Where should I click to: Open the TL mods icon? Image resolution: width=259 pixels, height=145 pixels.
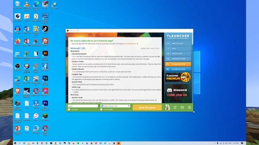(x=168, y=108)
